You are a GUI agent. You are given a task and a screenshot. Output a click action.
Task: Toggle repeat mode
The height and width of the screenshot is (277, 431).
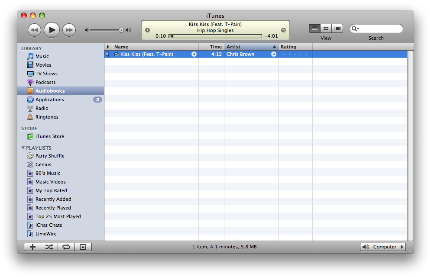click(66, 247)
